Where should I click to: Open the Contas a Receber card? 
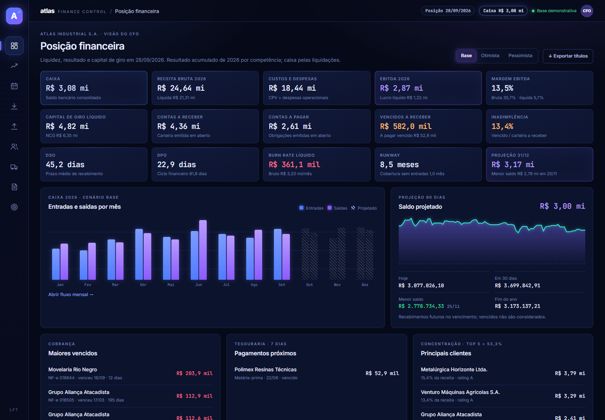(205, 126)
